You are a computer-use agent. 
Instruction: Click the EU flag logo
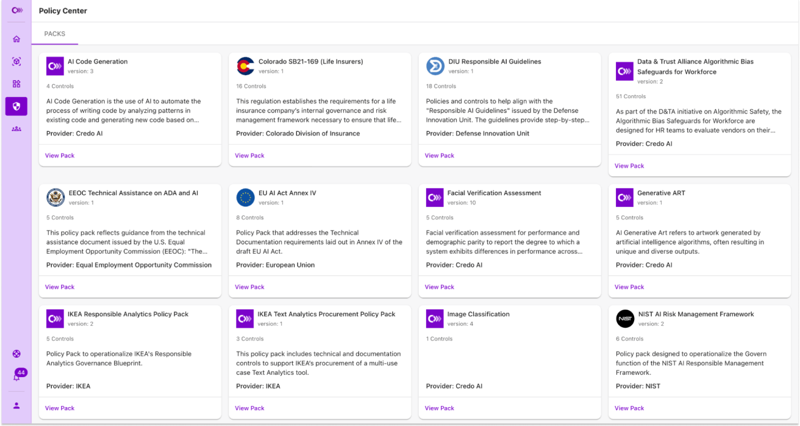(245, 197)
